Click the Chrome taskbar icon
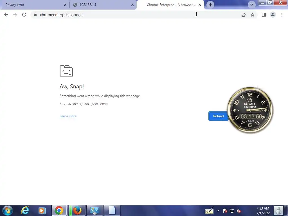 pos(59,210)
